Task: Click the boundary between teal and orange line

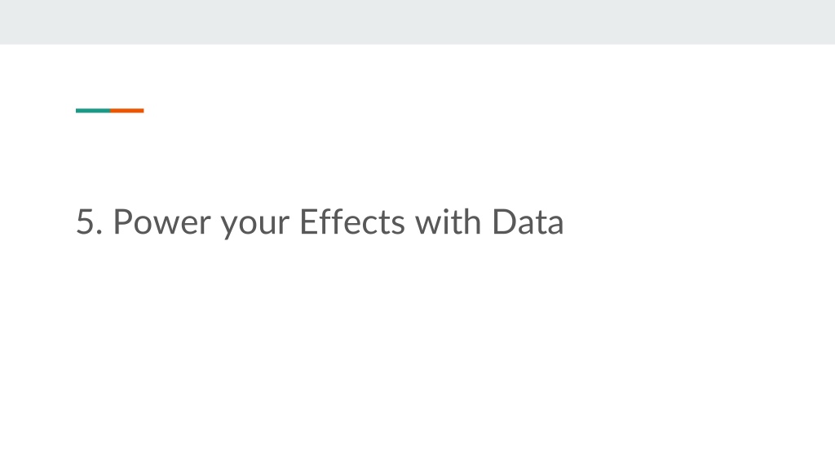Action: click(110, 111)
